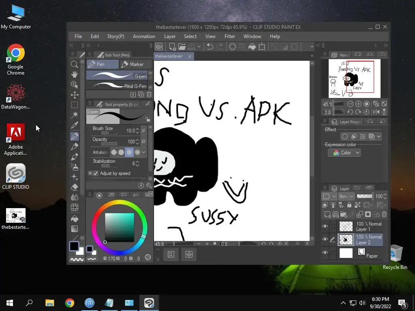415x311 pixels.
Task: Open blending mode Normal dropdown
Action: coord(346,196)
